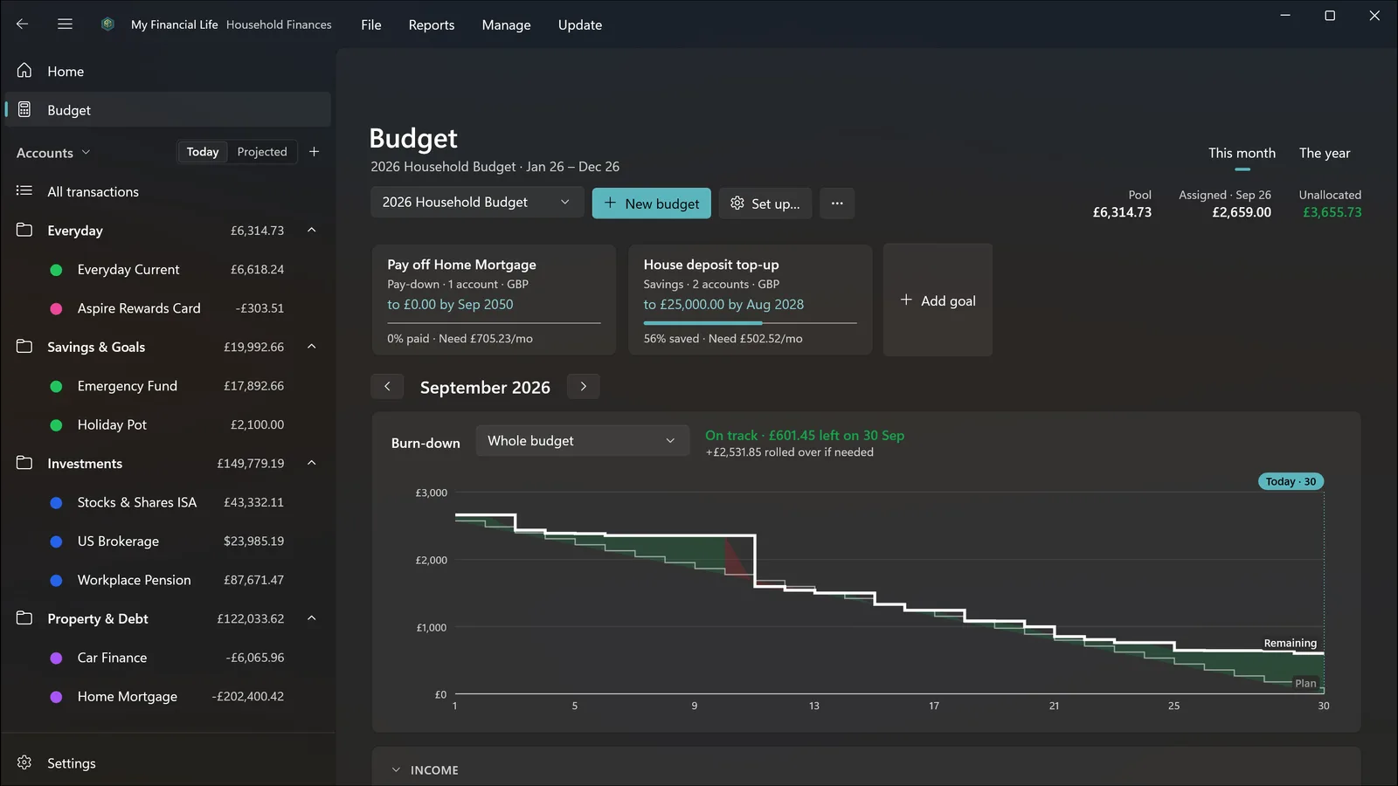
Task: Open the Update menu
Action: 580,24
